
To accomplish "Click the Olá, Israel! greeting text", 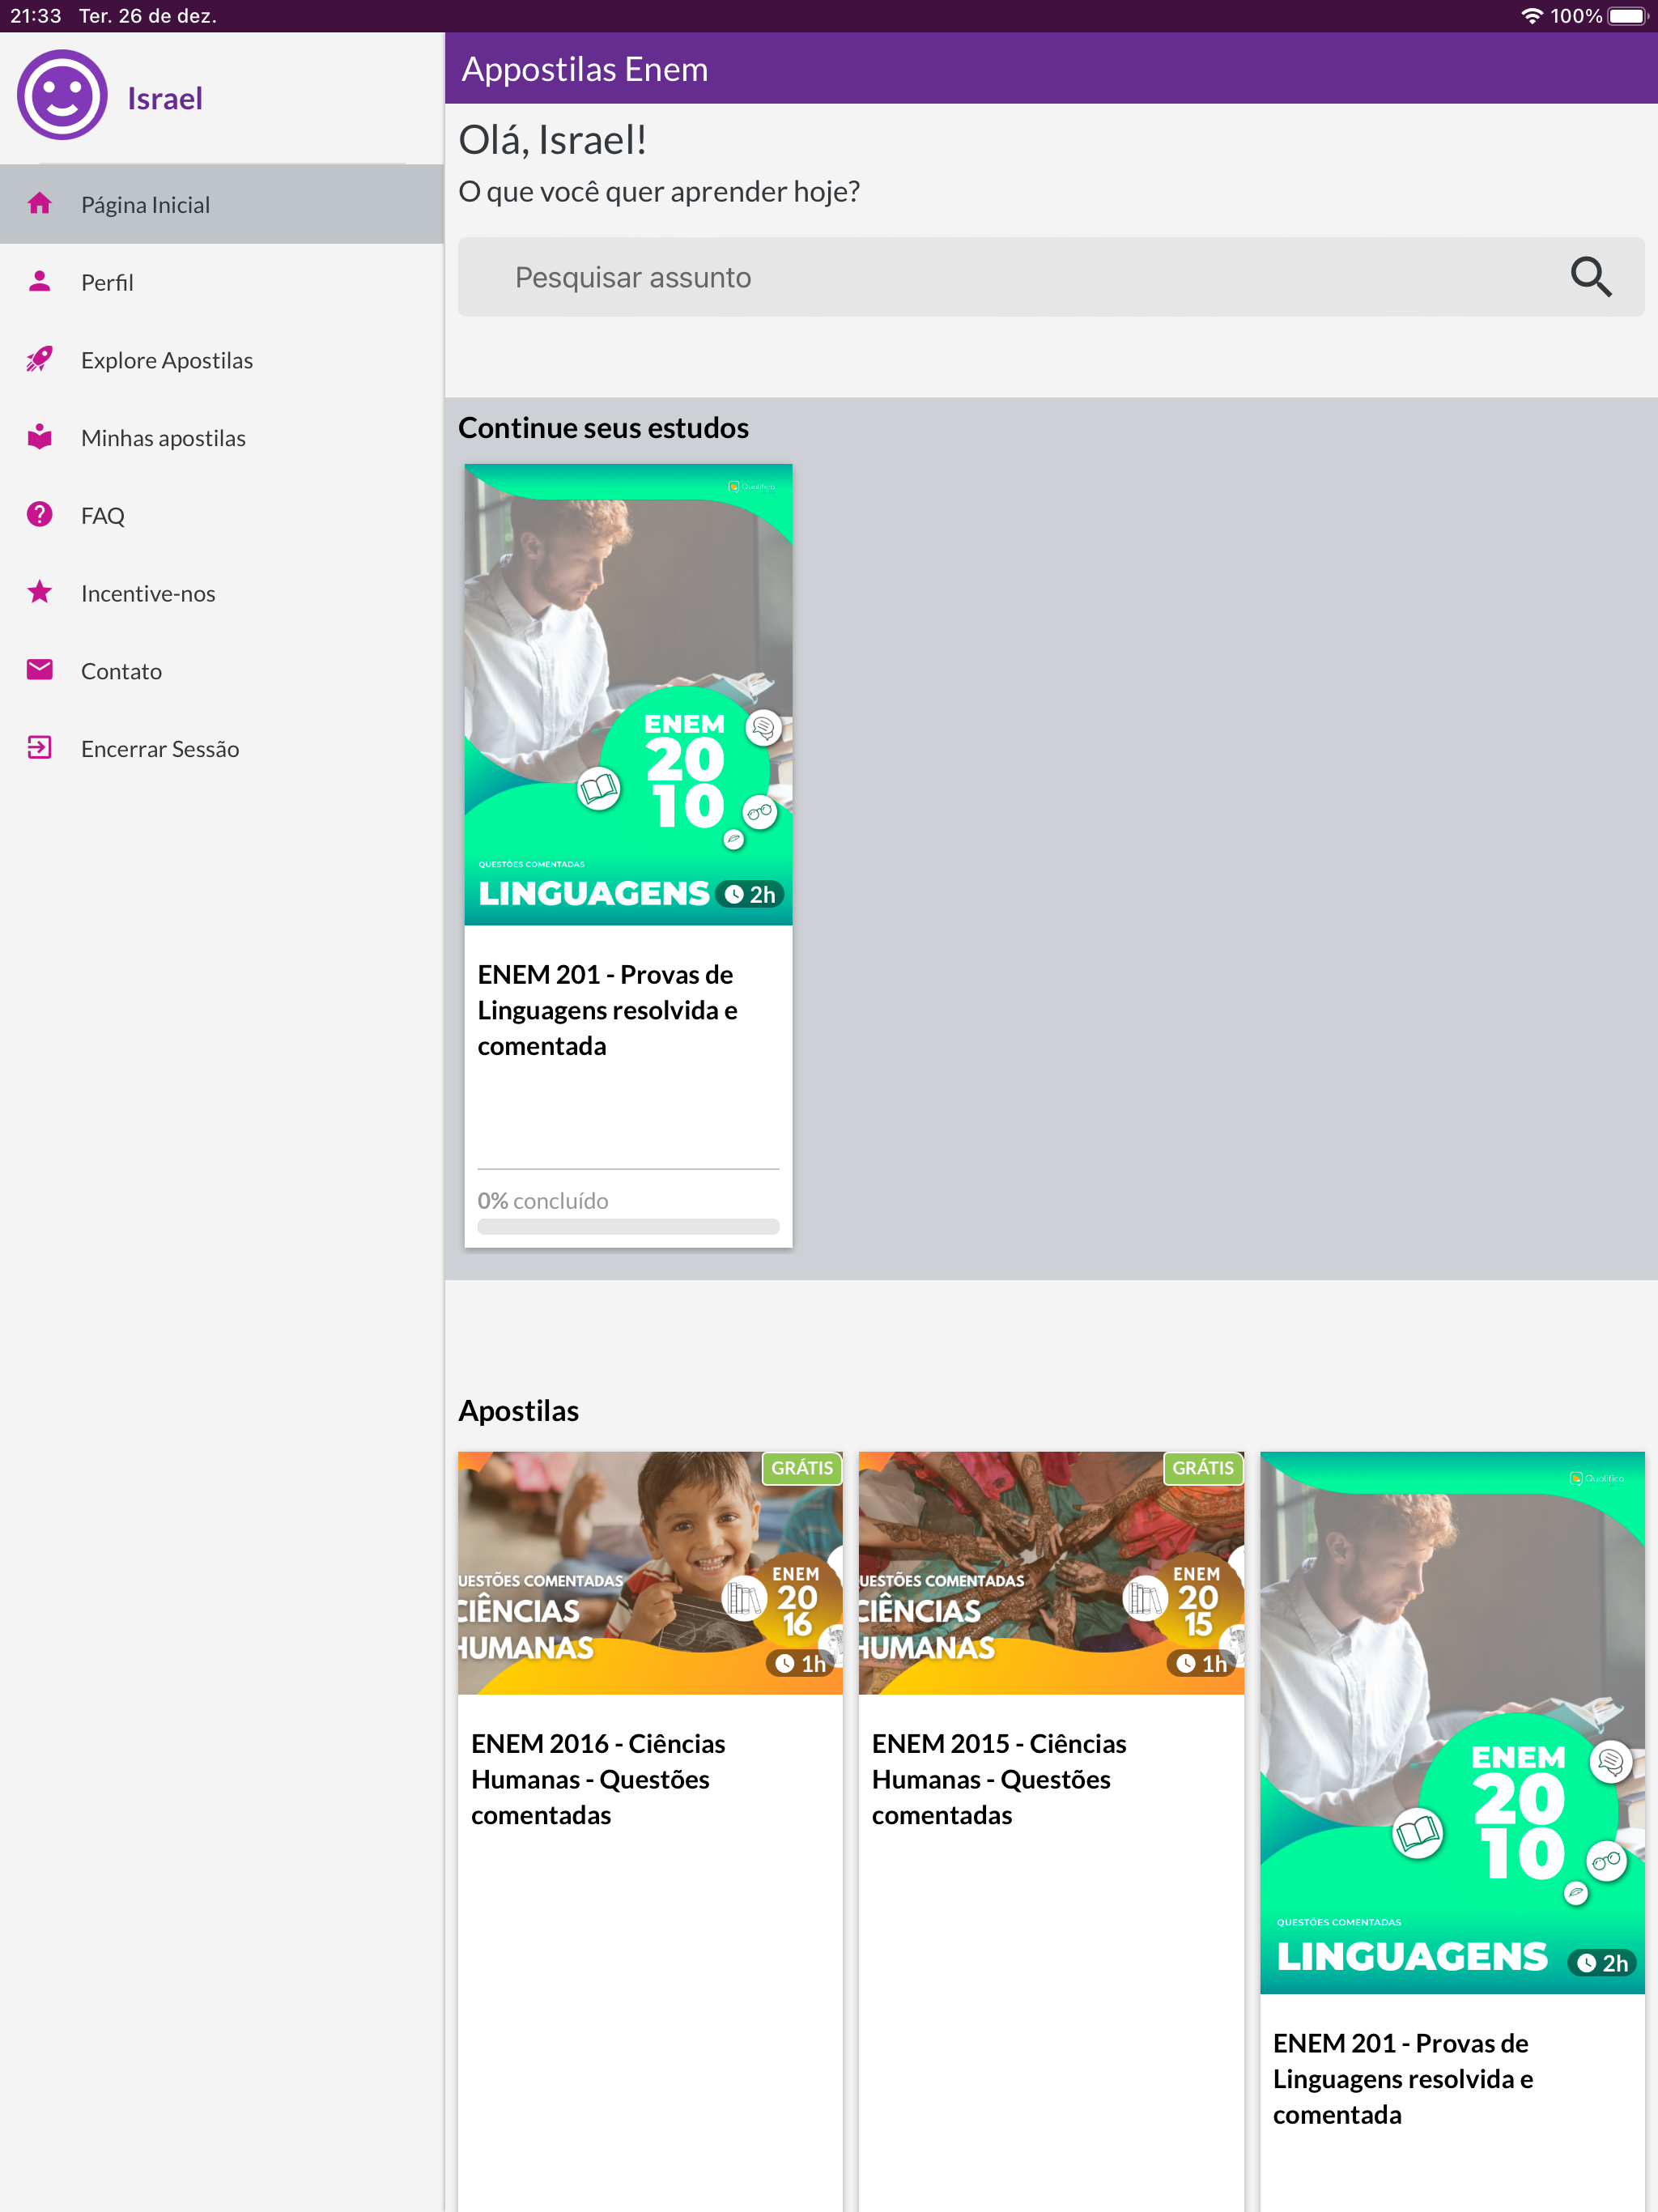I will 552,140.
